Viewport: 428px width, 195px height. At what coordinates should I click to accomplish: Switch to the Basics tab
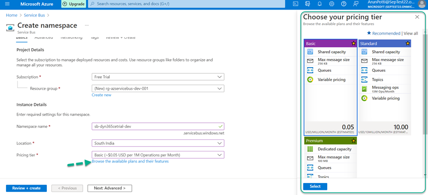click(22, 38)
